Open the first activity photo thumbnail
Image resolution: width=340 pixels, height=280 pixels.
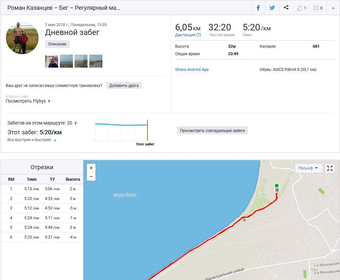[x=52, y=61]
